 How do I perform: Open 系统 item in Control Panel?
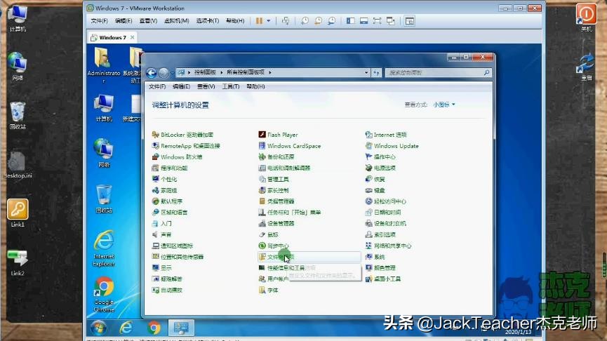(x=375, y=257)
